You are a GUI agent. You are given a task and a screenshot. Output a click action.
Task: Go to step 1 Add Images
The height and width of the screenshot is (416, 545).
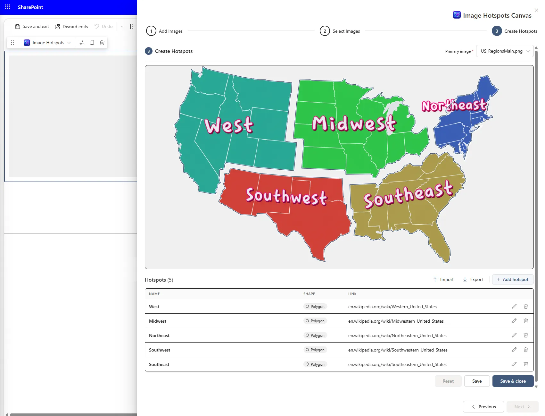pyautogui.click(x=164, y=31)
